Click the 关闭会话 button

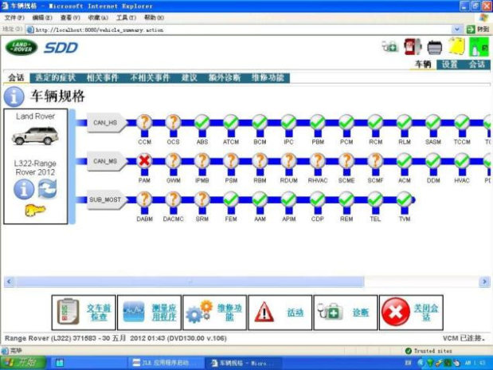point(411,313)
